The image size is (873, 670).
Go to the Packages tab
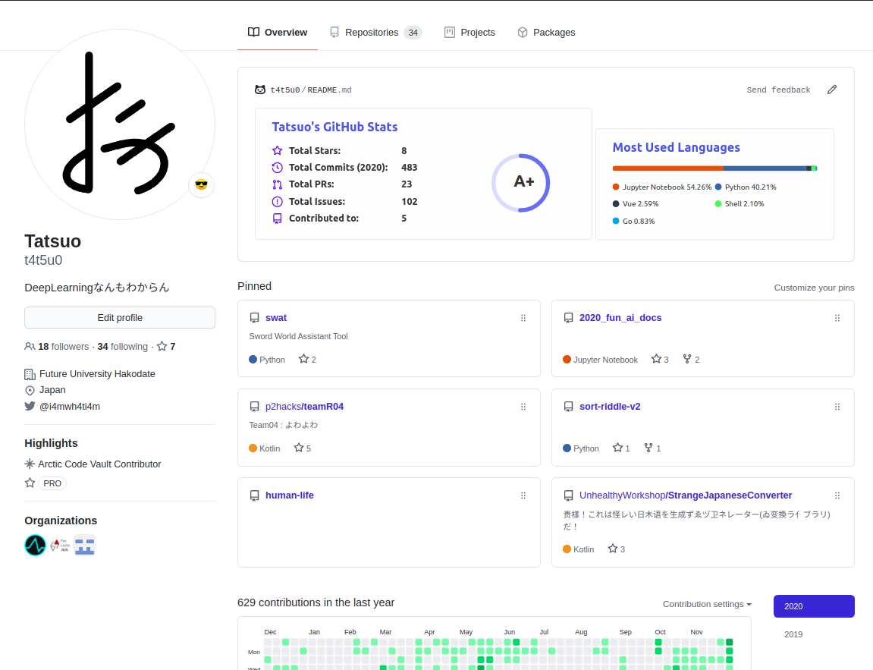point(546,33)
